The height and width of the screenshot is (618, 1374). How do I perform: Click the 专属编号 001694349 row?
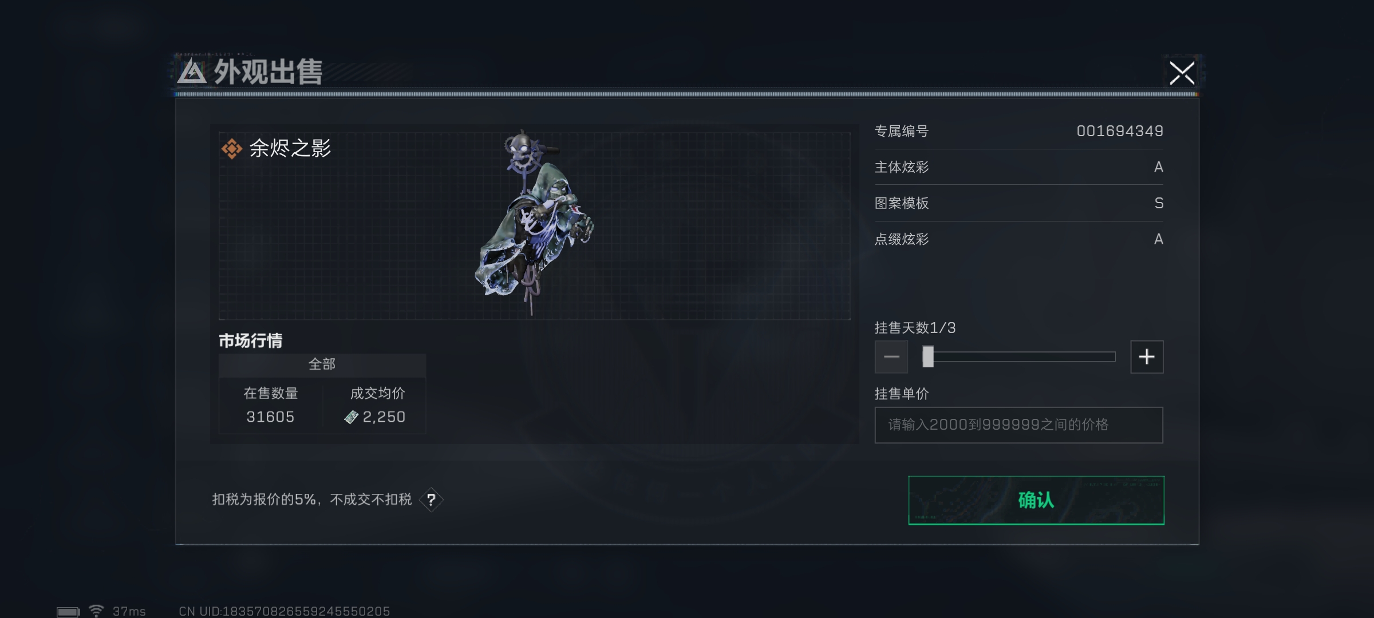coord(1019,131)
